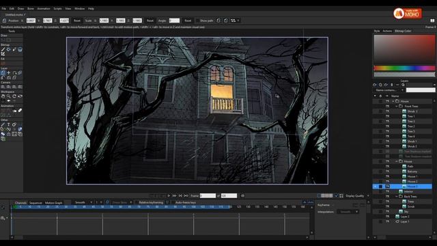The height and width of the screenshot is (246, 437).
Task: Toggle visibility of Interior layer
Action: tap(387, 191)
